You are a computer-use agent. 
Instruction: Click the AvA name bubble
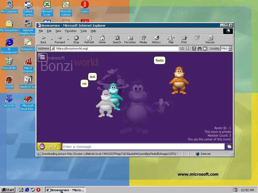pyautogui.click(x=92, y=77)
